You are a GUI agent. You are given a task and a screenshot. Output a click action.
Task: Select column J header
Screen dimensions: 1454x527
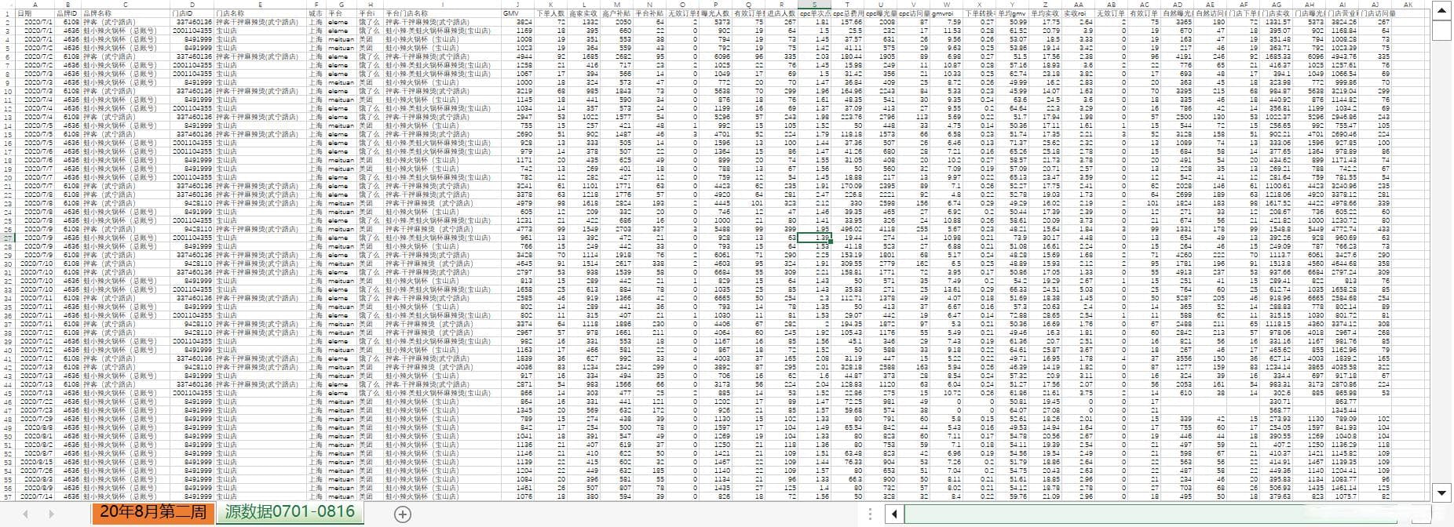(517, 5)
